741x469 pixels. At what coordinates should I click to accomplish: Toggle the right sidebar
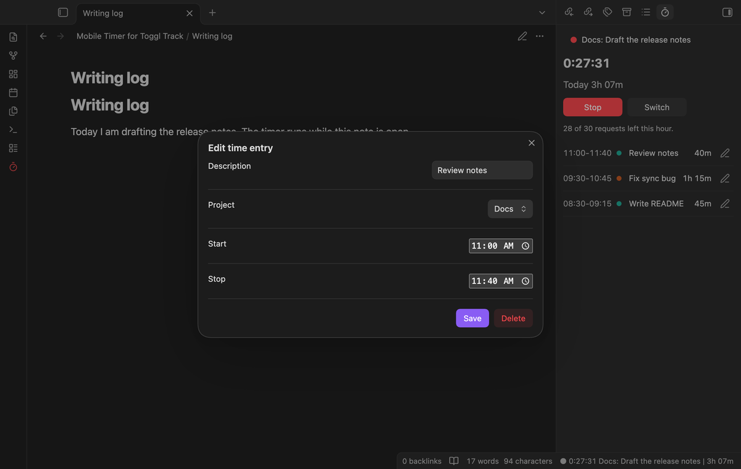tap(727, 12)
